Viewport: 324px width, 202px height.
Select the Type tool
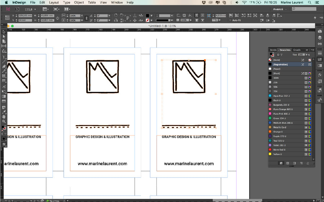(4, 57)
